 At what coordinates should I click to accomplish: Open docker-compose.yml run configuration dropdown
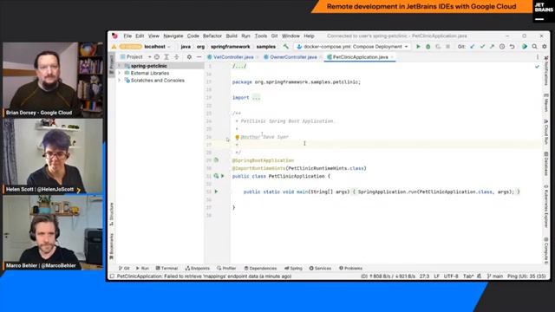(x=353, y=47)
